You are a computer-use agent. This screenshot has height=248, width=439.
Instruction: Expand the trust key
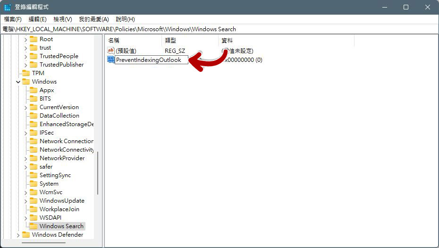click(x=25, y=48)
